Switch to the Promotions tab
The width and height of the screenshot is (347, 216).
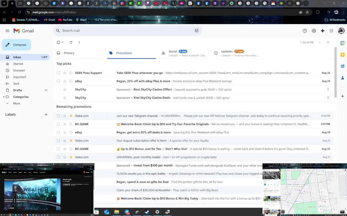[132, 53]
